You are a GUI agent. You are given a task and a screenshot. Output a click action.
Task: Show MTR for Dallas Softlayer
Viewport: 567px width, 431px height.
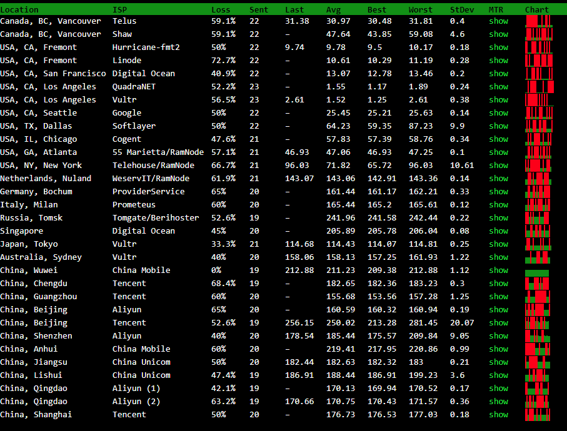coord(498,126)
